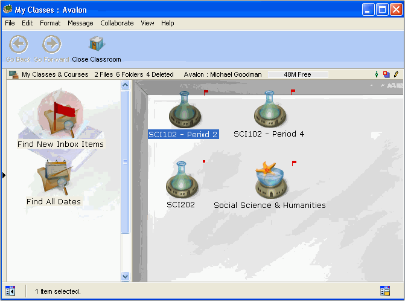Click the SCI102 - Period 2 label text
Screen dimensions: 405x301
(183, 134)
